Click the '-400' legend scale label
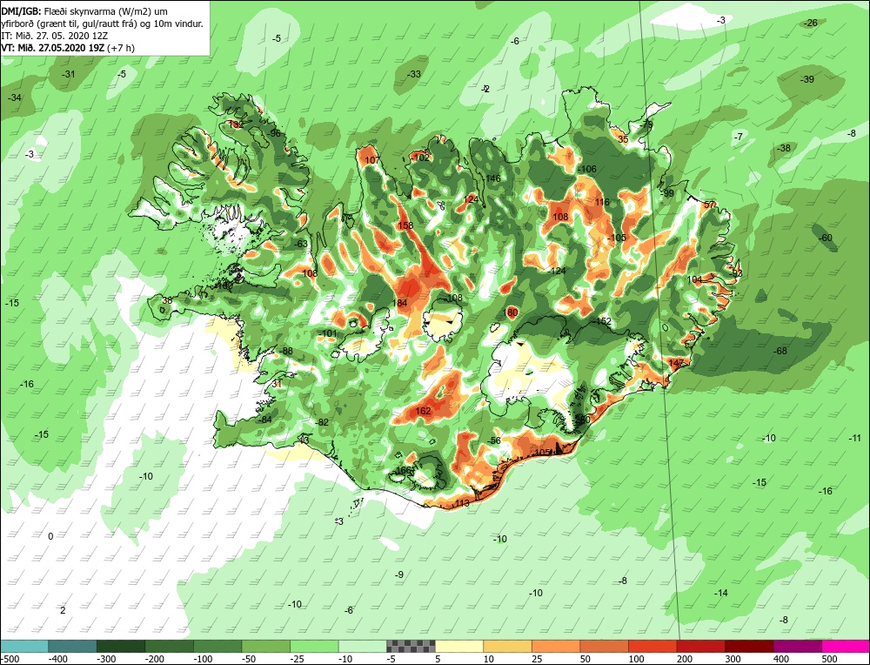This screenshot has height=665, width=870. tap(57, 659)
